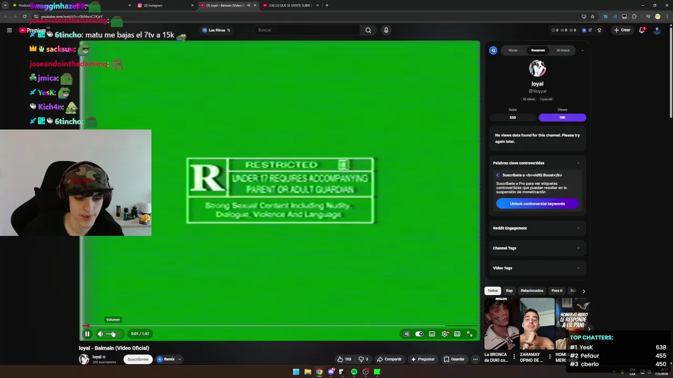Open options dots for La BRONCA video
The image size is (673, 378).
514,356
